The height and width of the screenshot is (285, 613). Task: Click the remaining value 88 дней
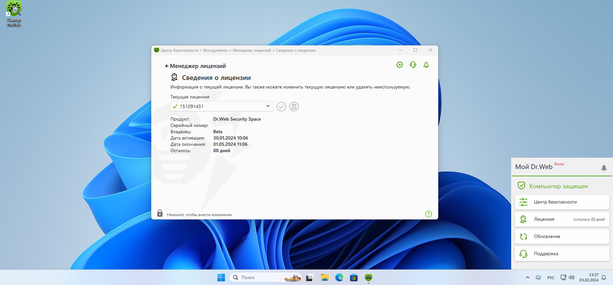point(221,151)
